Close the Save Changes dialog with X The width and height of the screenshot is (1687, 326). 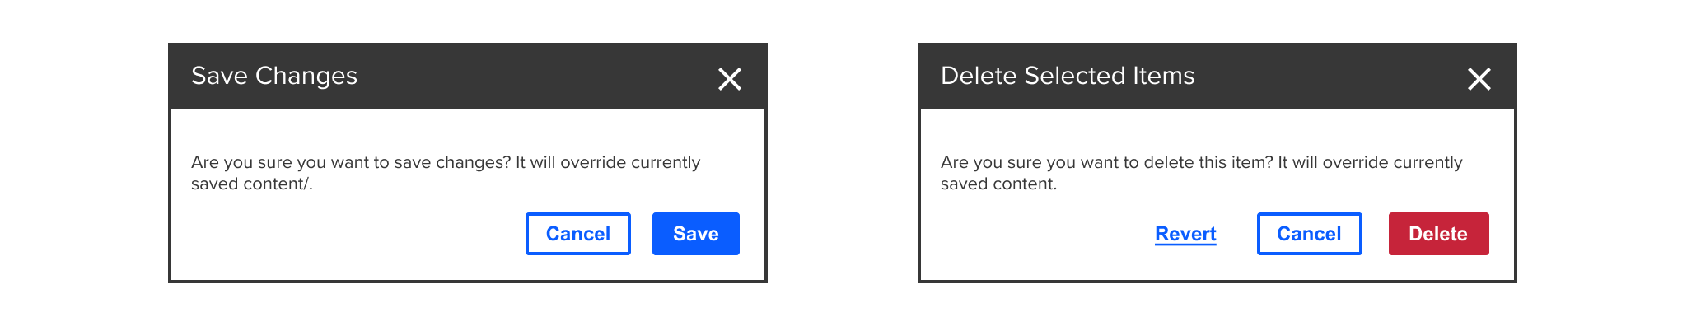[730, 79]
